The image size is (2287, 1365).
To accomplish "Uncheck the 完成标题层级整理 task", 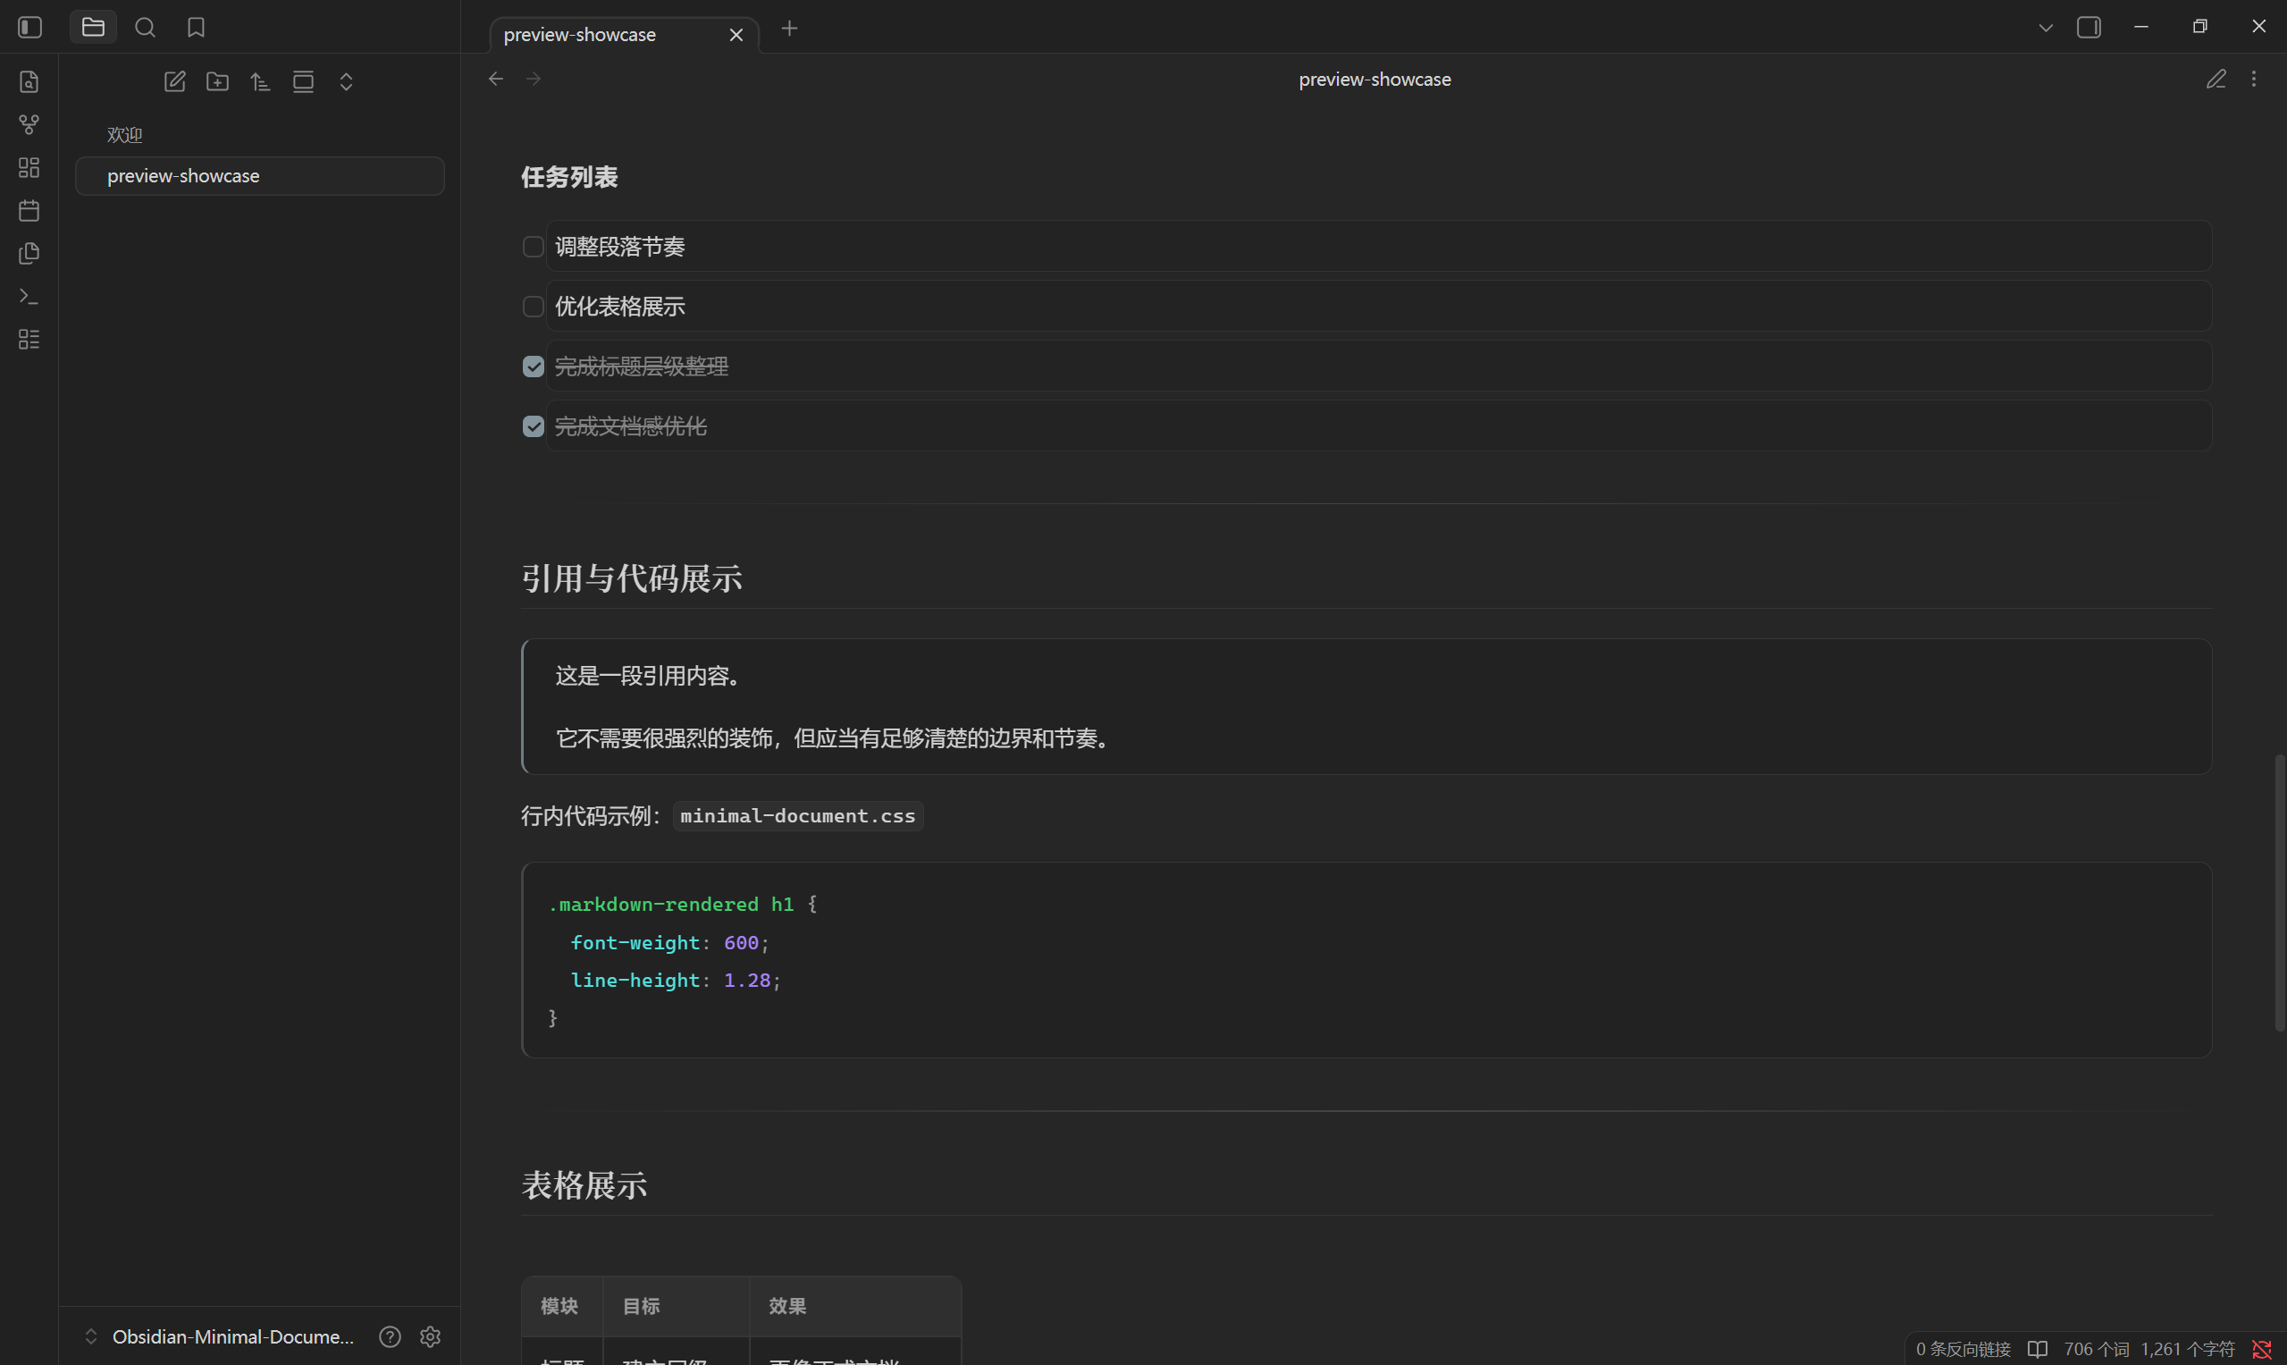I will point(534,367).
